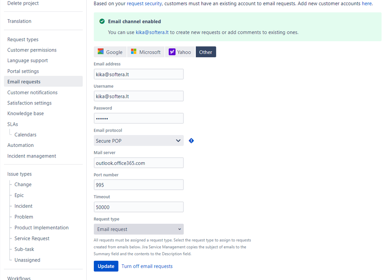Go to Automation settings page
The height and width of the screenshot is (280, 392).
click(x=20, y=145)
